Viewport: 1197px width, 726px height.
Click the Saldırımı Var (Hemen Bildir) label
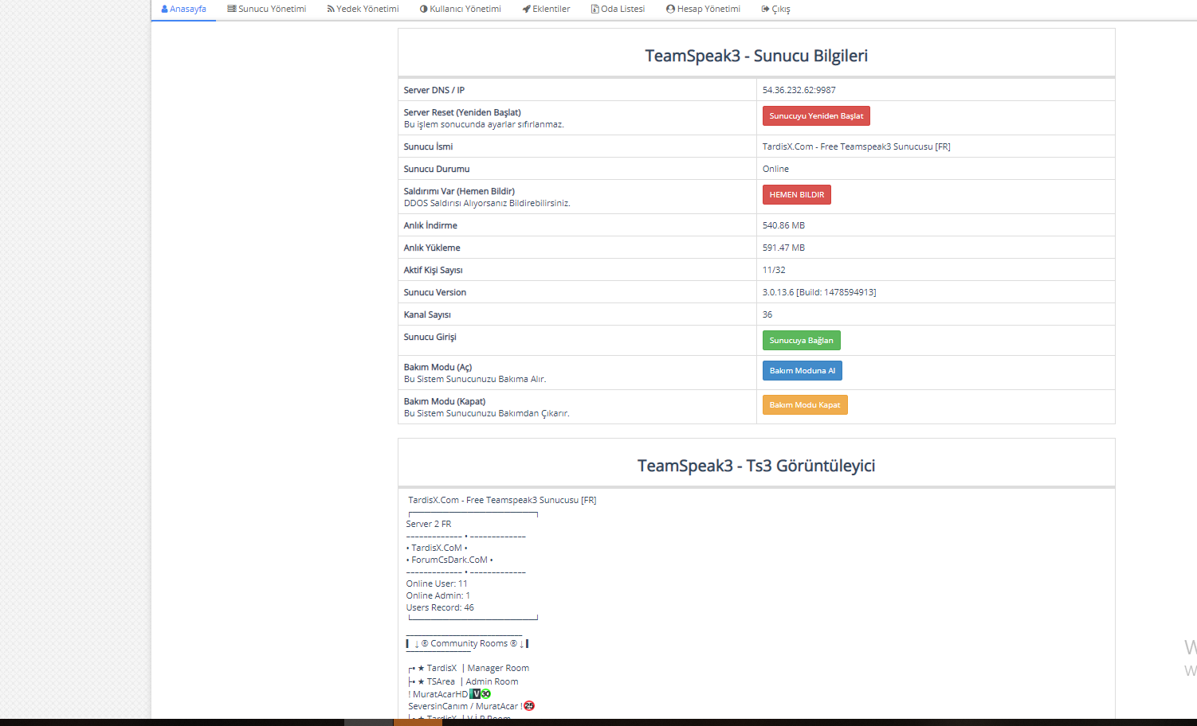click(x=459, y=191)
